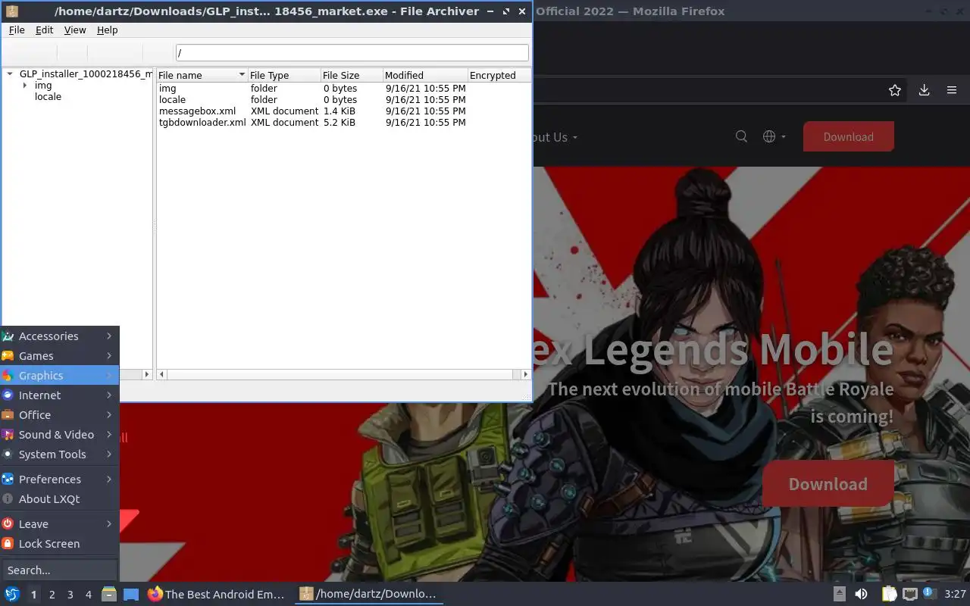Click the Lock Screen padlock icon

tap(8, 544)
